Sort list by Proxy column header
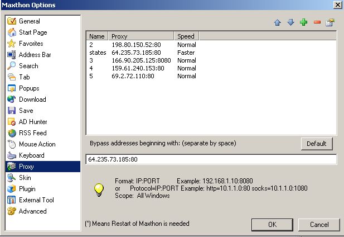This screenshot has width=344, height=237. [141, 36]
